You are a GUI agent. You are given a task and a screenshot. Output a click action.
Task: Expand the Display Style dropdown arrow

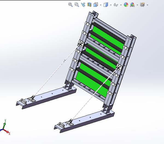click(111, 5)
